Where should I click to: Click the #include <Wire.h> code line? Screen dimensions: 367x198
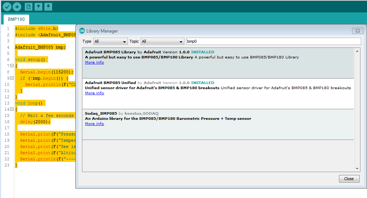click(37, 28)
